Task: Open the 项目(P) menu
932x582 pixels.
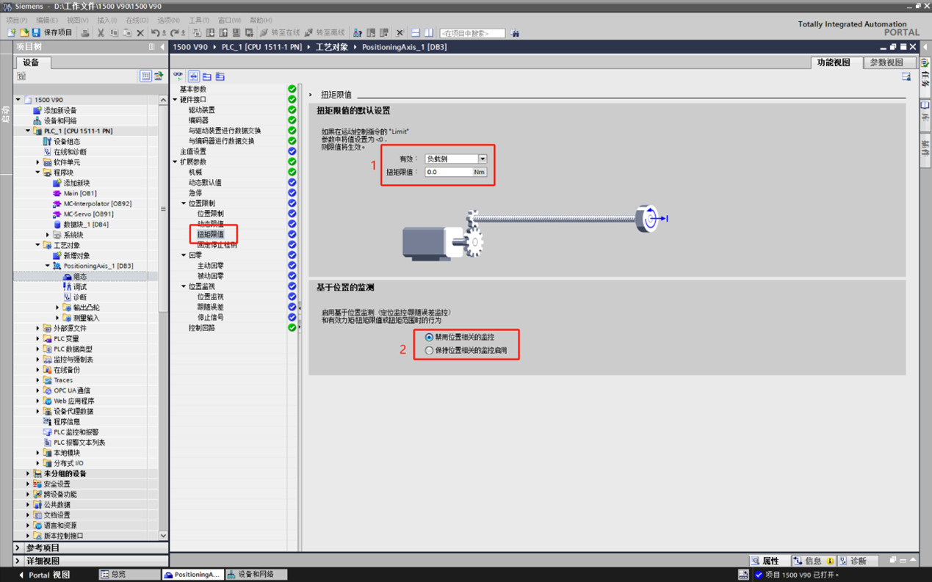Action: [x=16, y=21]
